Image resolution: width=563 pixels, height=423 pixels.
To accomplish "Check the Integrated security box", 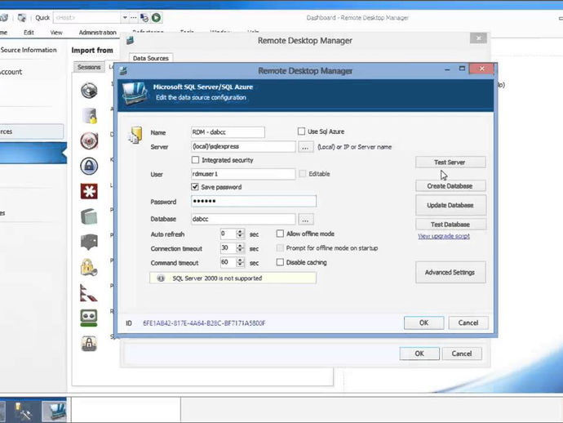I will pyautogui.click(x=195, y=159).
